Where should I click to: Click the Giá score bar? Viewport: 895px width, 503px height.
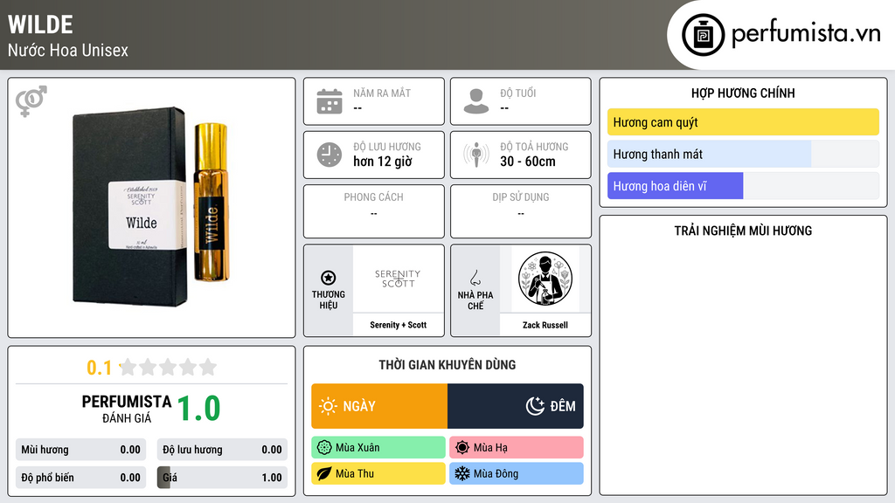(x=222, y=478)
